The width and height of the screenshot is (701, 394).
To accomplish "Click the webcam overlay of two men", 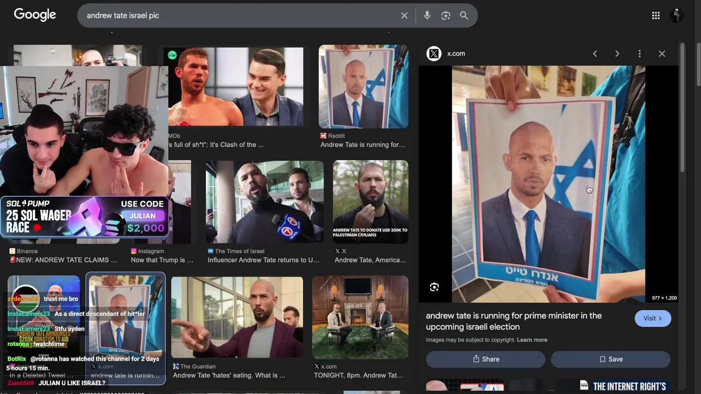I will (x=84, y=131).
